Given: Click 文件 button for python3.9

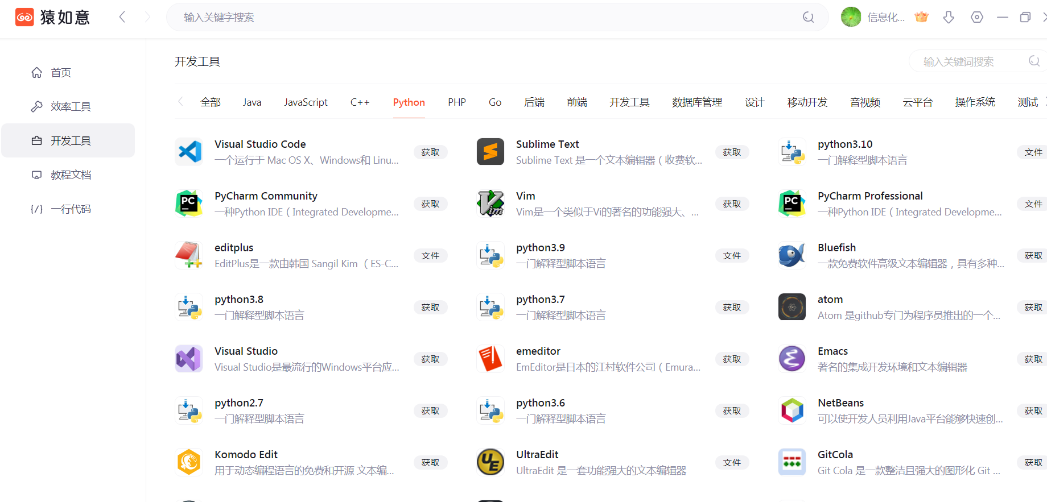Looking at the screenshot, I should pos(732,256).
